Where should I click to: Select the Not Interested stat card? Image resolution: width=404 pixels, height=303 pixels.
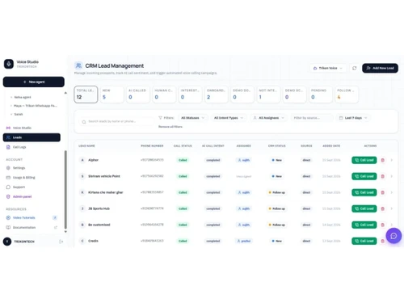click(x=268, y=95)
